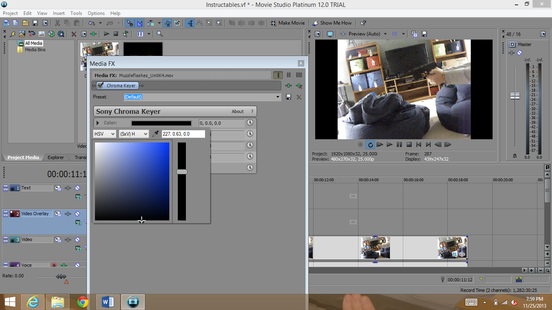552x310 pixels.
Task: Click the Undo arrow in main toolbar
Action: (92, 23)
